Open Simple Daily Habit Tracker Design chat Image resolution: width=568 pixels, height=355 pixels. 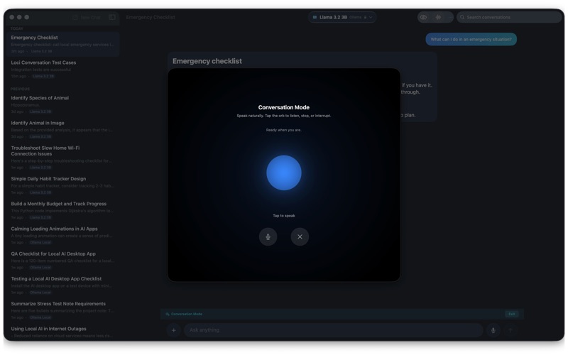(62, 185)
